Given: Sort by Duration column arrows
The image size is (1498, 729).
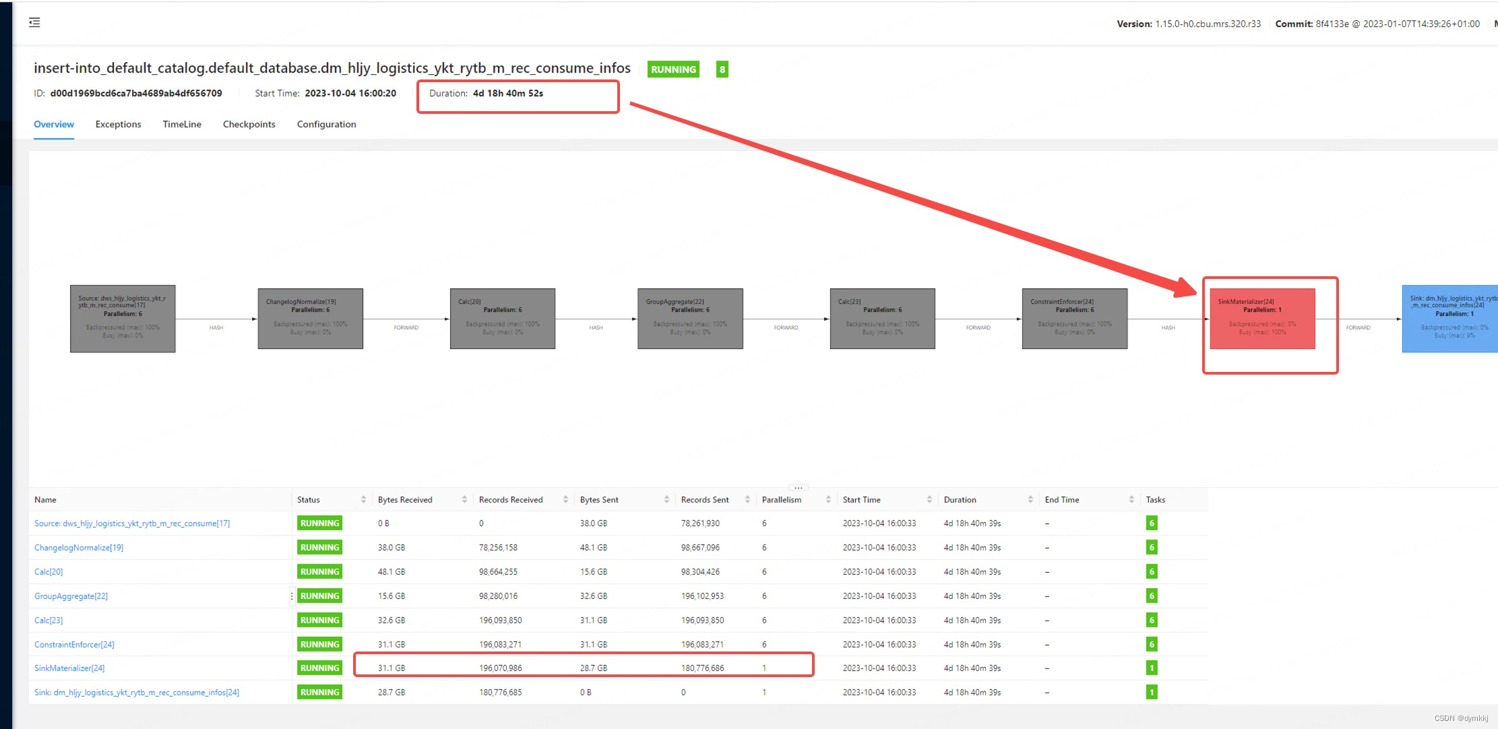Looking at the screenshot, I should coord(1030,499).
